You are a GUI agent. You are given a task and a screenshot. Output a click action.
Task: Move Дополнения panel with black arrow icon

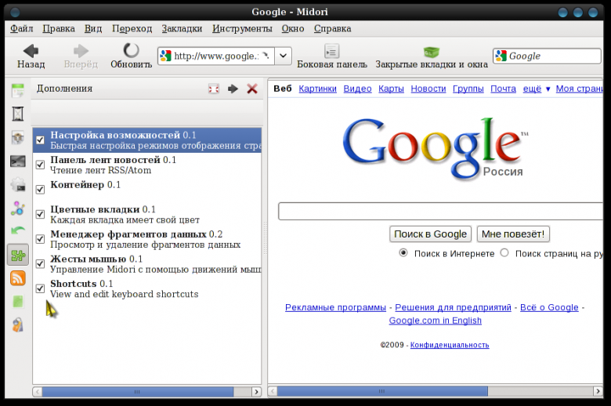233,89
